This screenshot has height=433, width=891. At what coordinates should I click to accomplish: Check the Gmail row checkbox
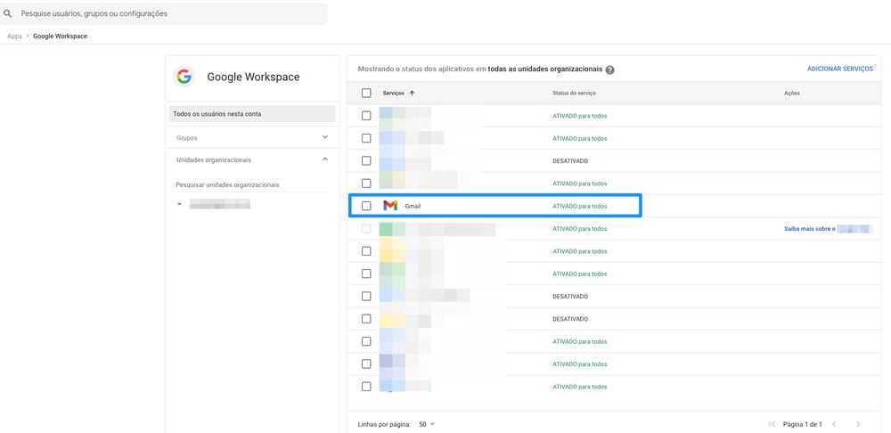click(366, 206)
